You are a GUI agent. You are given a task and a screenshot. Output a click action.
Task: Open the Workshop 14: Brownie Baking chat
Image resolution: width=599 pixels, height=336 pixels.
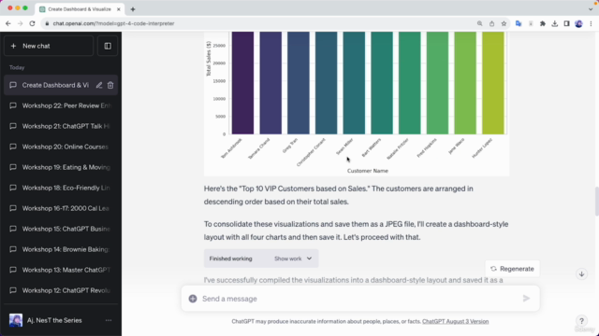pyautogui.click(x=61, y=249)
